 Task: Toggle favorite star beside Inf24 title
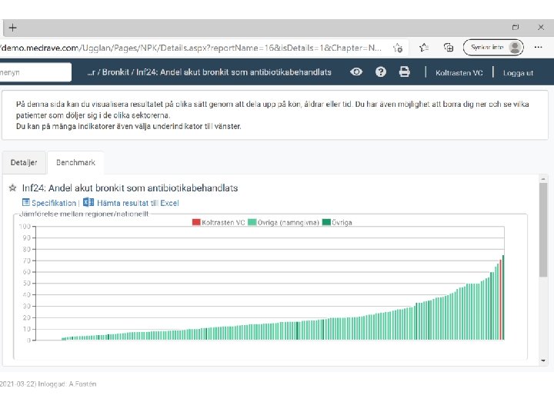(x=12, y=188)
